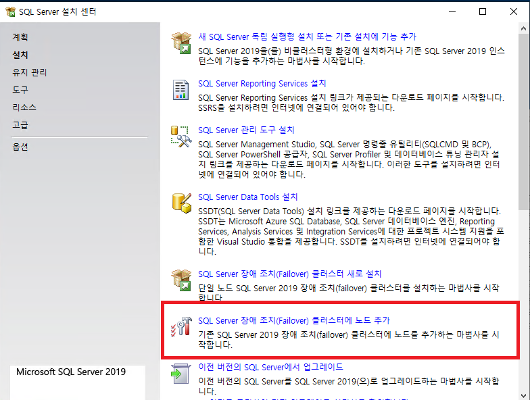Click the scrollbar down arrow

(x=523, y=395)
